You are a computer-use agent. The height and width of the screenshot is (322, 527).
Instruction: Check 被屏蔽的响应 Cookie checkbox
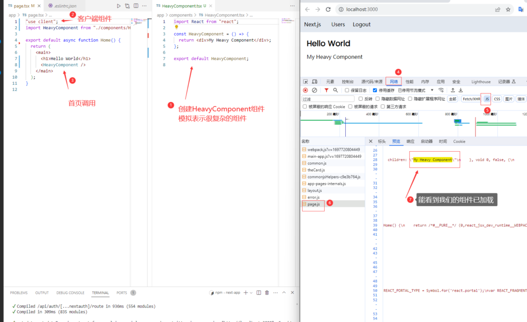pyautogui.click(x=305, y=106)
